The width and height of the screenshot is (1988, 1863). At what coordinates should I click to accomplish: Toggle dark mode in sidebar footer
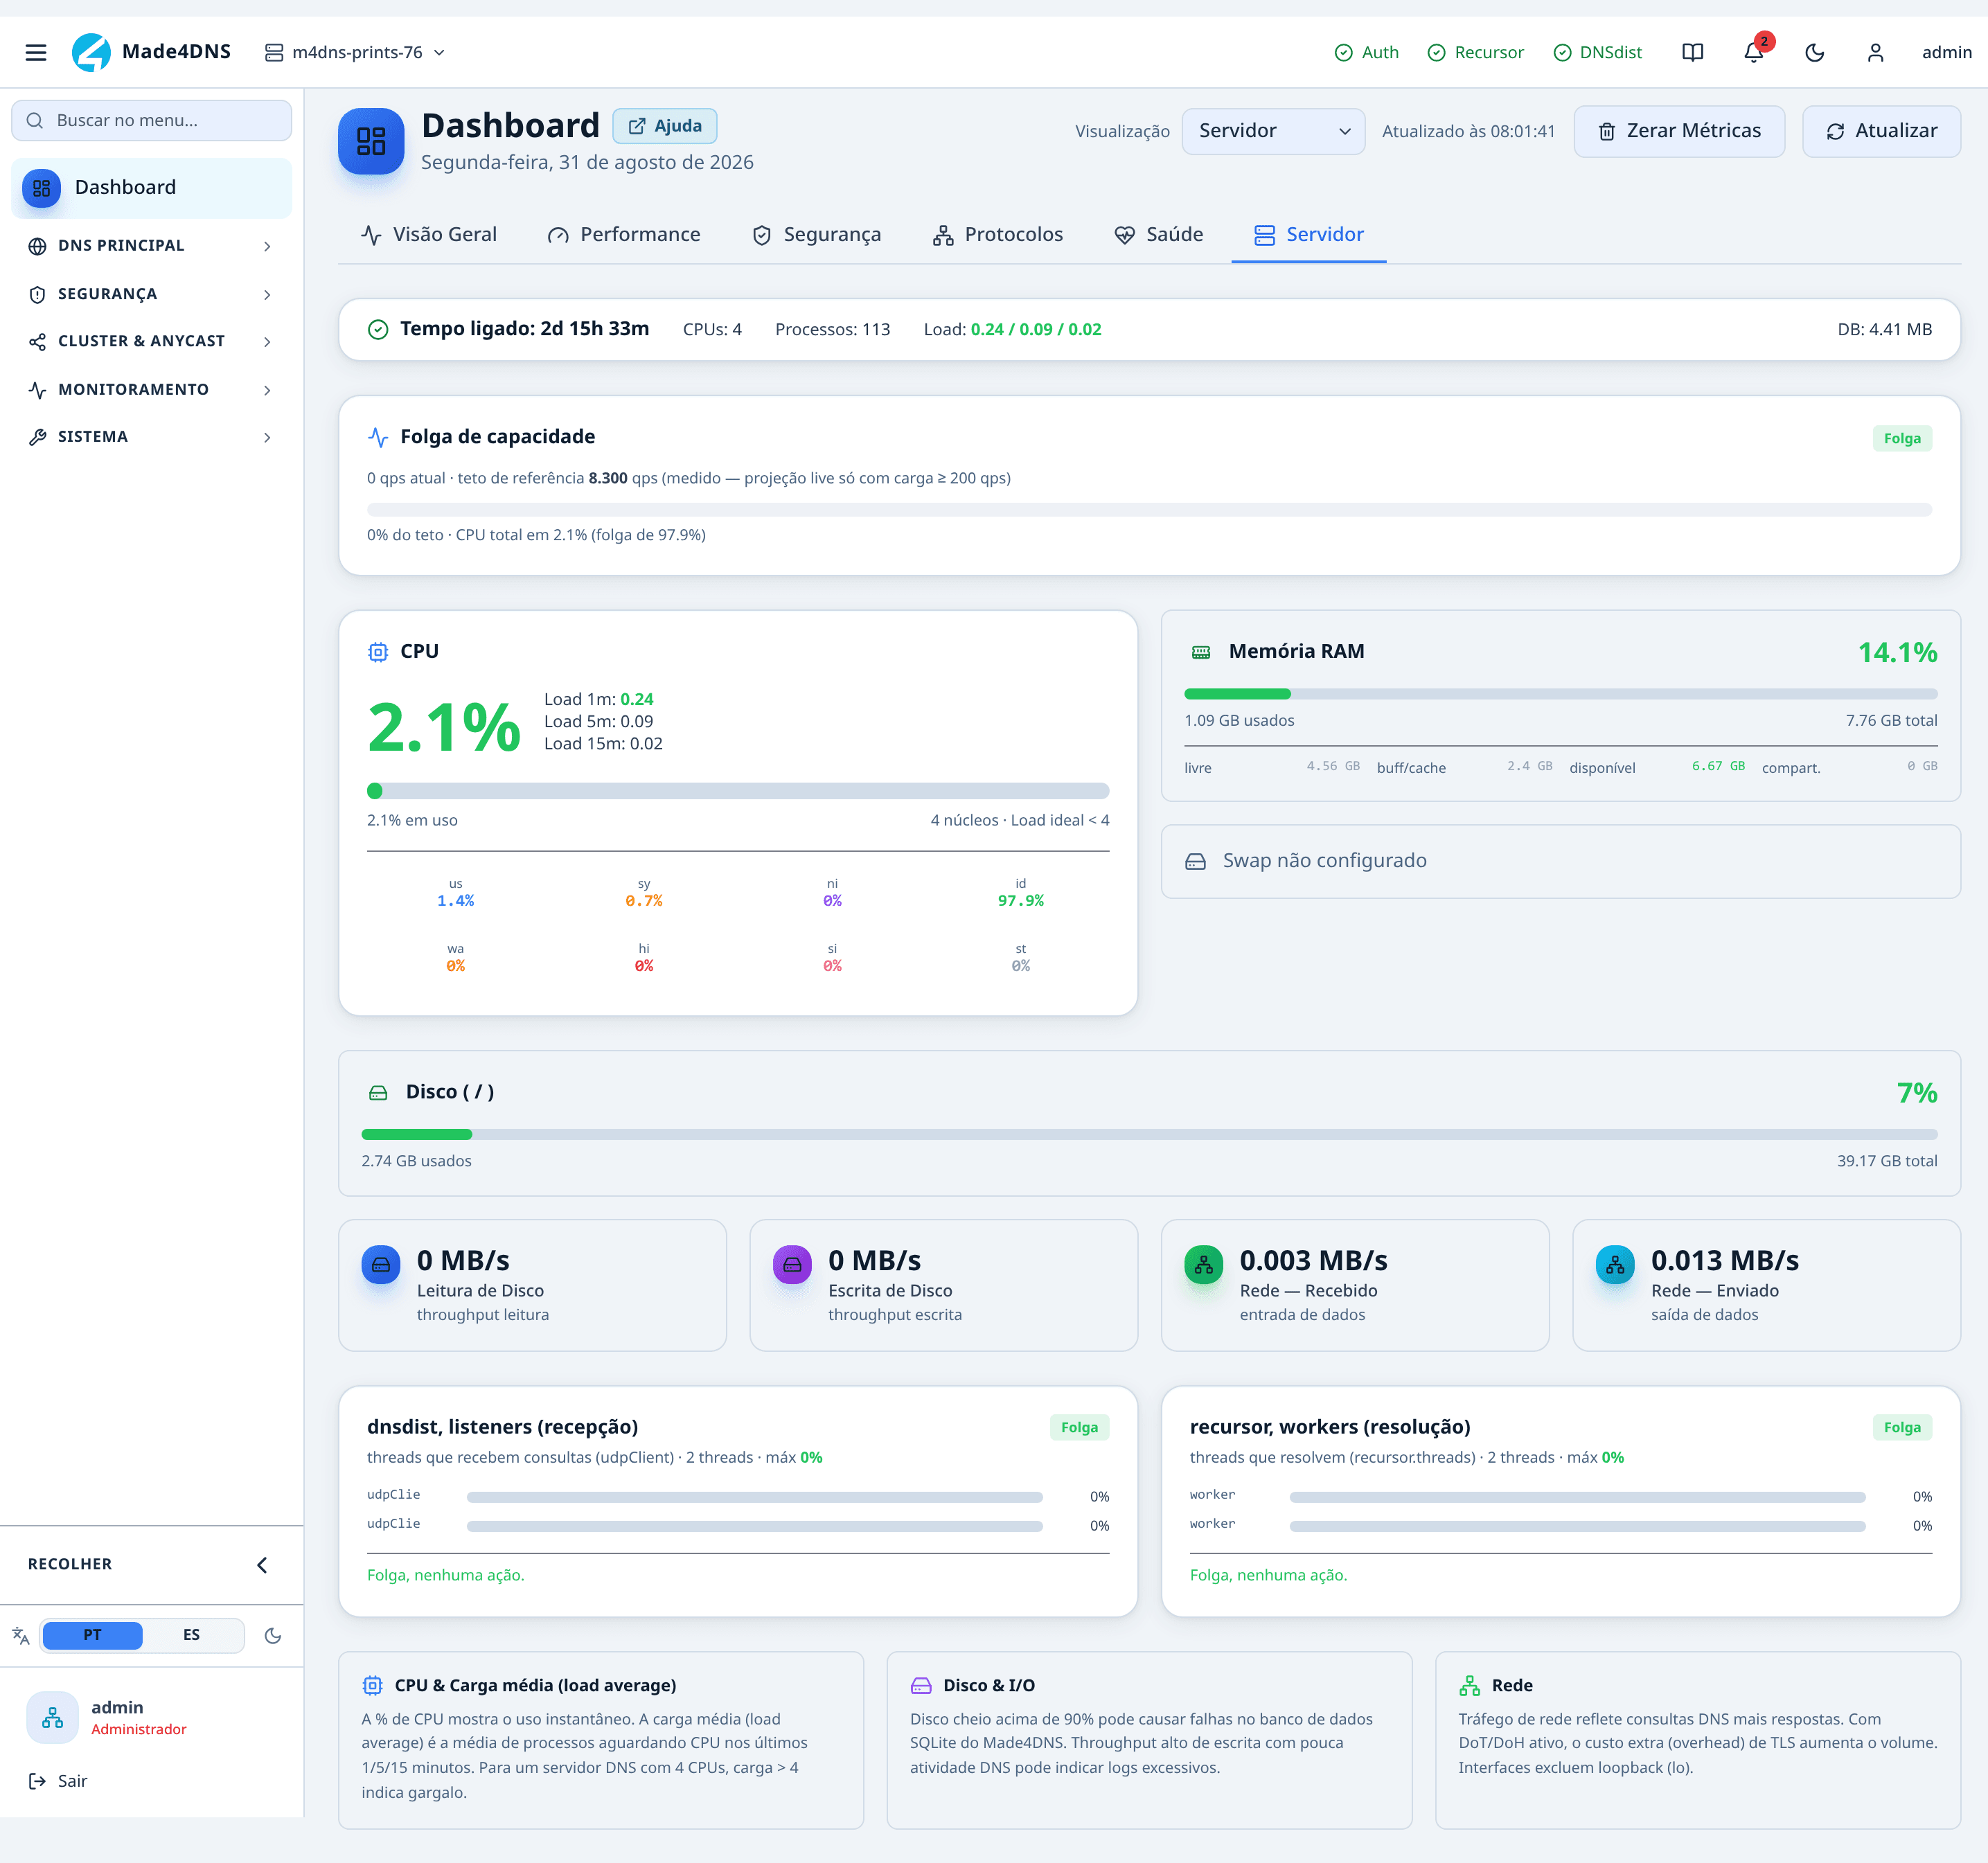[x=272, y=1636]
